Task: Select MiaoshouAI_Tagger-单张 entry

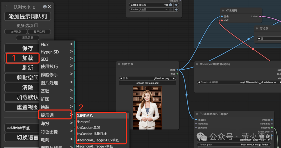Action: point(102,146)
